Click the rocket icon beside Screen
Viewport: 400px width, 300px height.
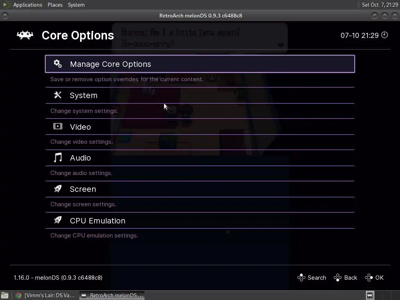(x=58, y=189)
